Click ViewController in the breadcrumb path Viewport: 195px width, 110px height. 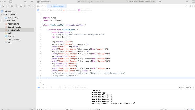tap(71, 10)
